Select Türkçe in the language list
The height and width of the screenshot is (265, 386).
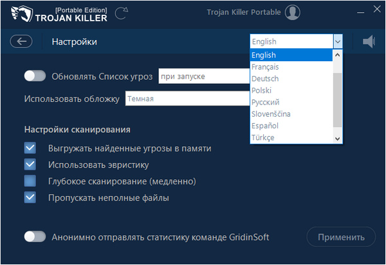(x=291, y=137)
